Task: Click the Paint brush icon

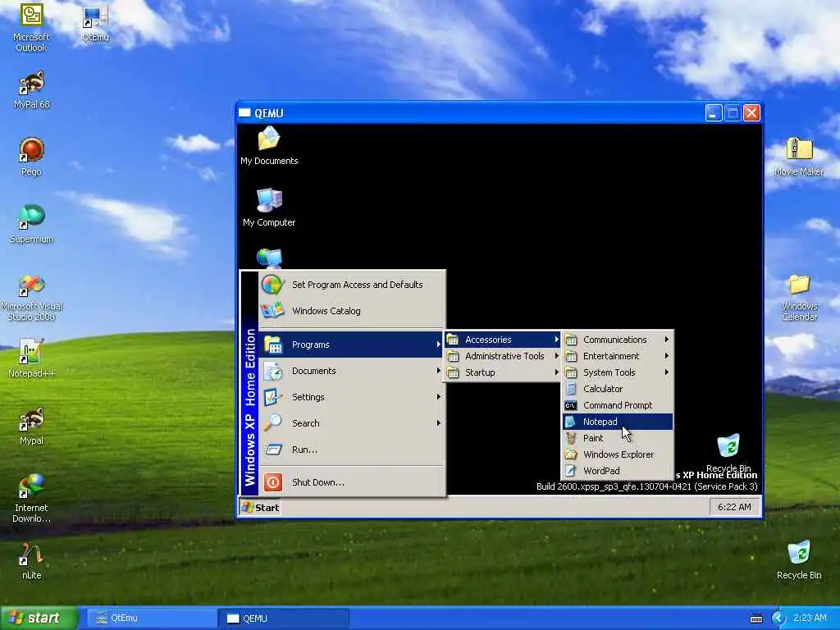Action: (571, 438)
